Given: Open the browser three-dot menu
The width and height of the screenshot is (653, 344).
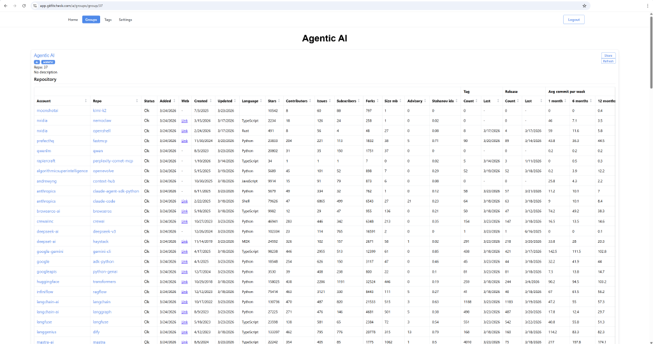Looking at the screenshot, I should pyautogui.click(x=647, y=6).
